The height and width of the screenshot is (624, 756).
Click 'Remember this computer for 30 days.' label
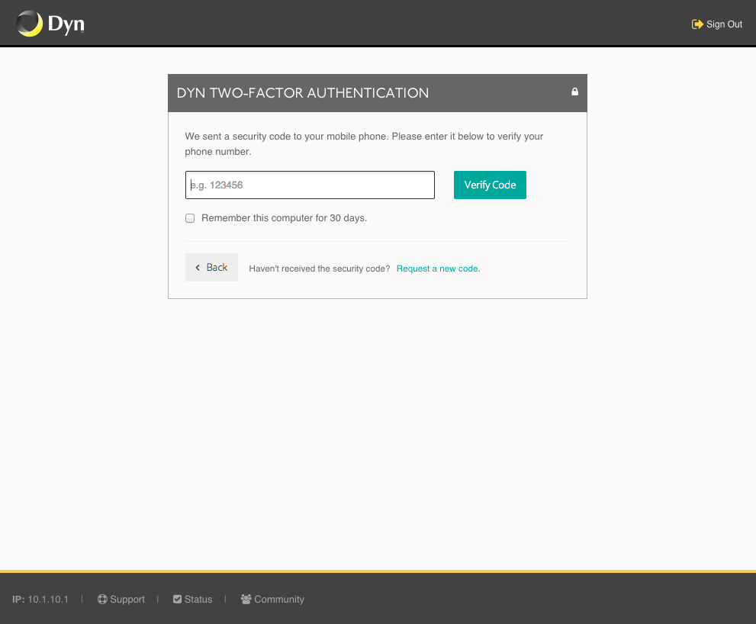(285, 218)
